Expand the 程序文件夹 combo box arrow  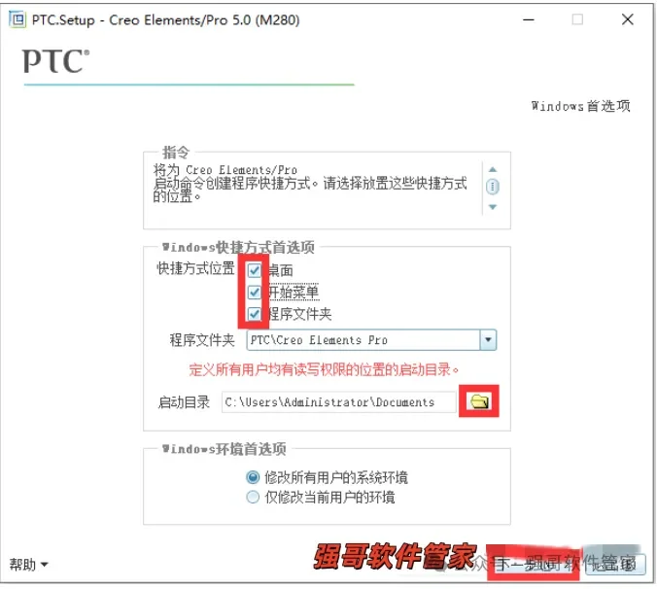click(x=488, y=340)
